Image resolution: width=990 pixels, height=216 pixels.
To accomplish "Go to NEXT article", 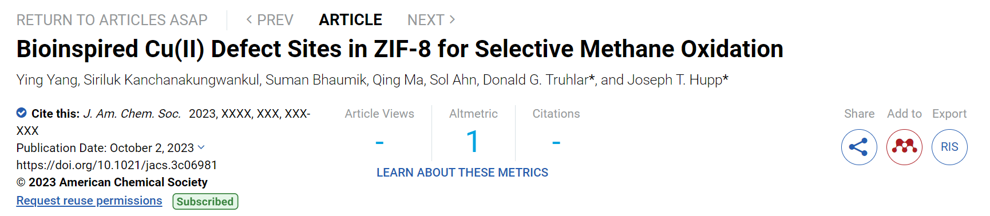I will coord(431,20).
